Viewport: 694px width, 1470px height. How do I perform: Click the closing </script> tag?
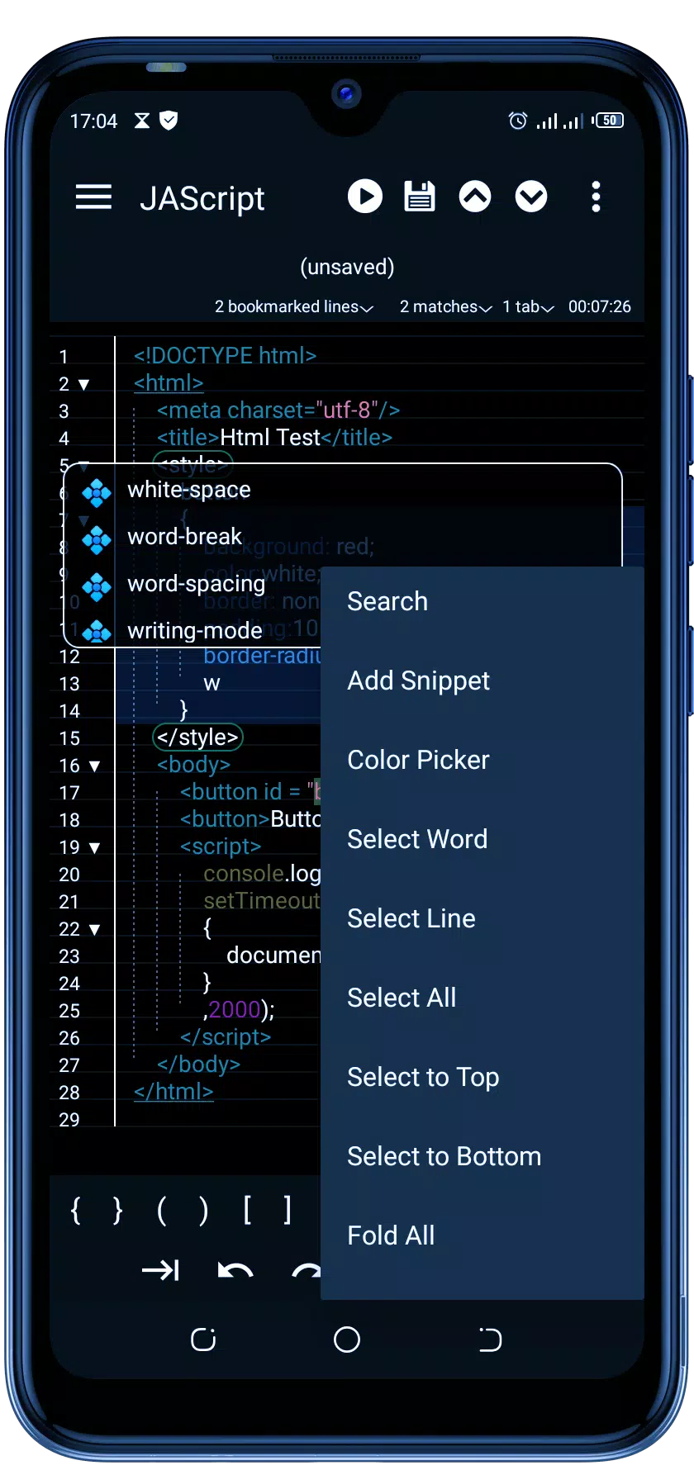[226, 1037]
